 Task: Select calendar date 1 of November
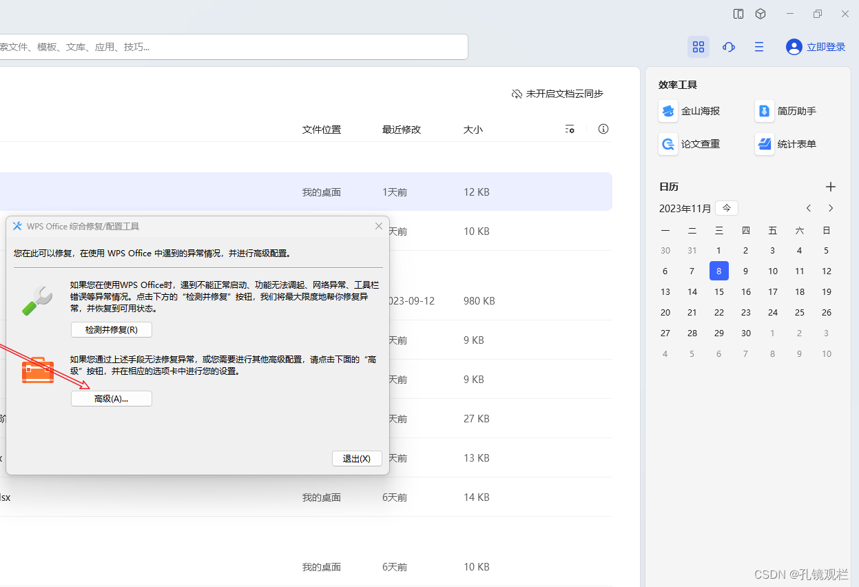719,251
